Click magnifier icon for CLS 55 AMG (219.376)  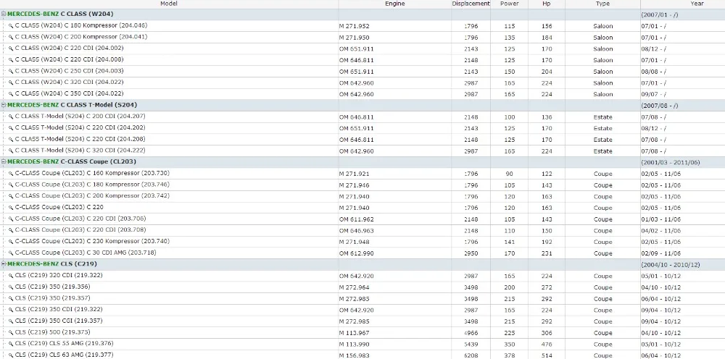[11, 344]
